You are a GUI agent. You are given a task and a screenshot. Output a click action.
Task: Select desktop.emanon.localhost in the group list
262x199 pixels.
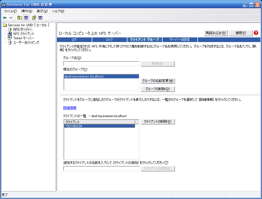pos(102,76)
